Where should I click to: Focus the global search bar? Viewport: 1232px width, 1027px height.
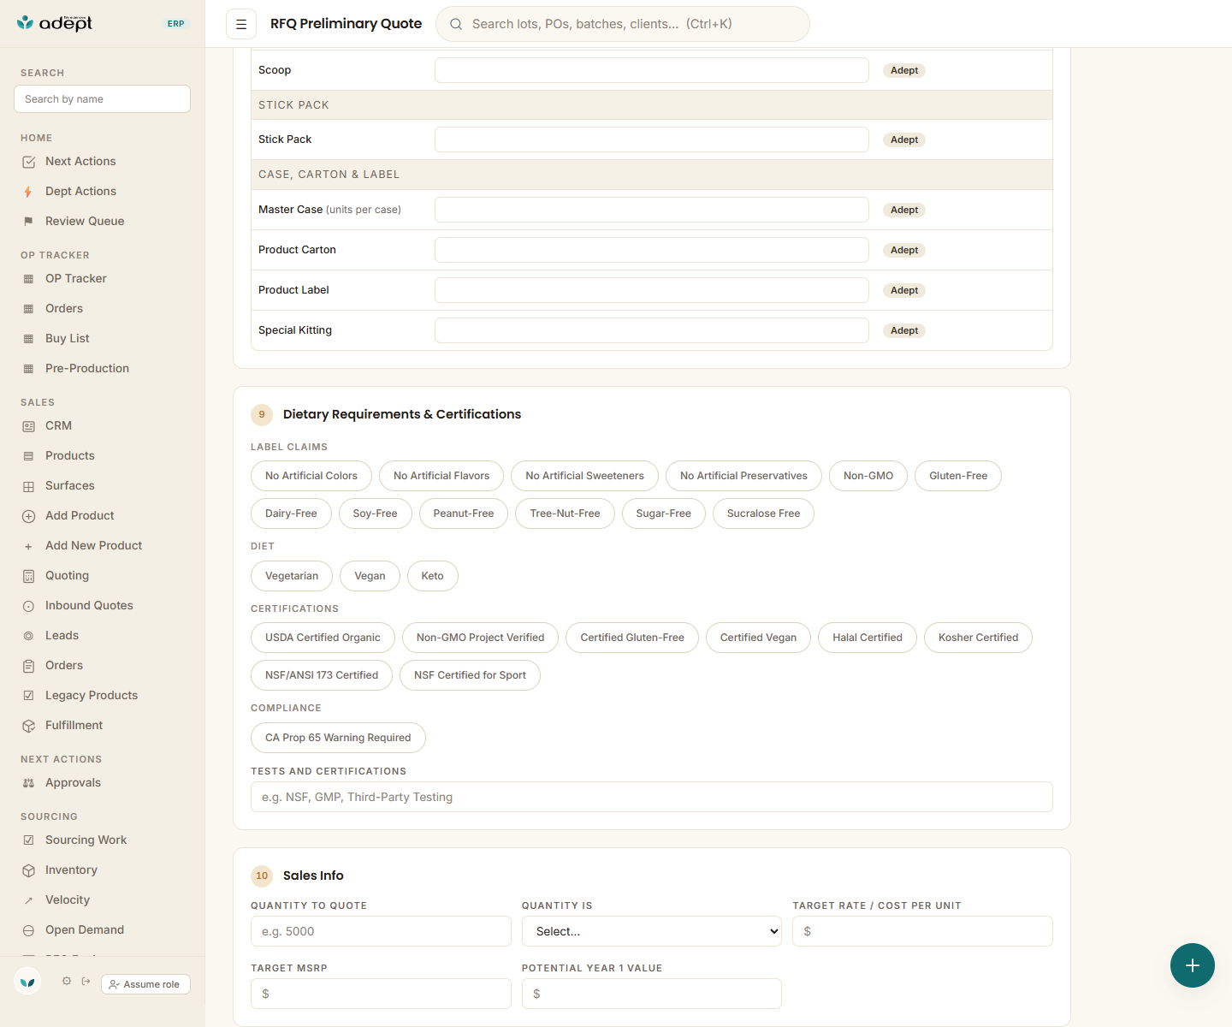623,24
